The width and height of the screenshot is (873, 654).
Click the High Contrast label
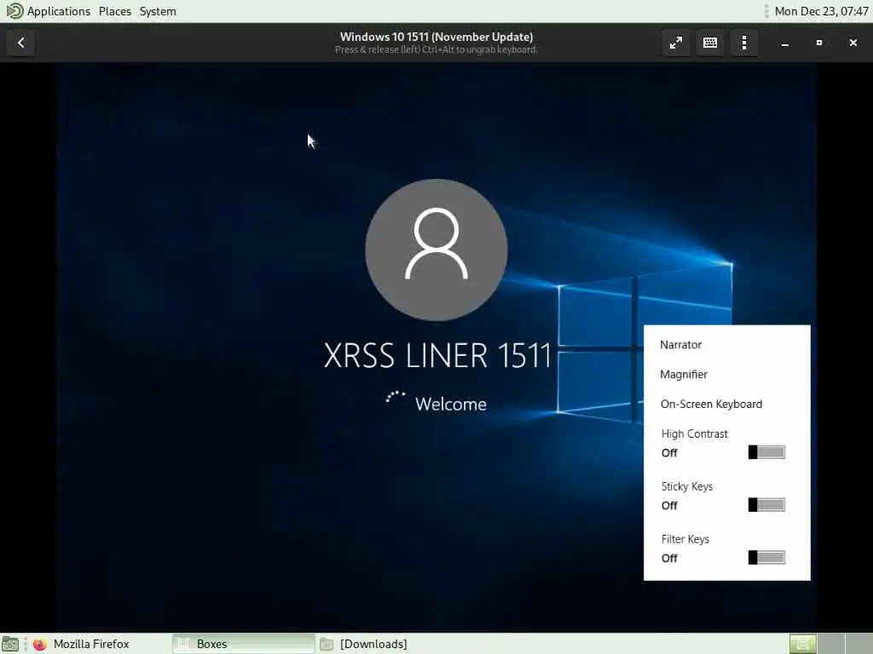(x=694, y=433)
